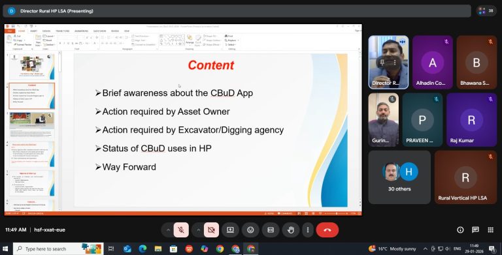Select Alhadin Co... participant tile
The image size is (502, 255).
tap(433, 63)
